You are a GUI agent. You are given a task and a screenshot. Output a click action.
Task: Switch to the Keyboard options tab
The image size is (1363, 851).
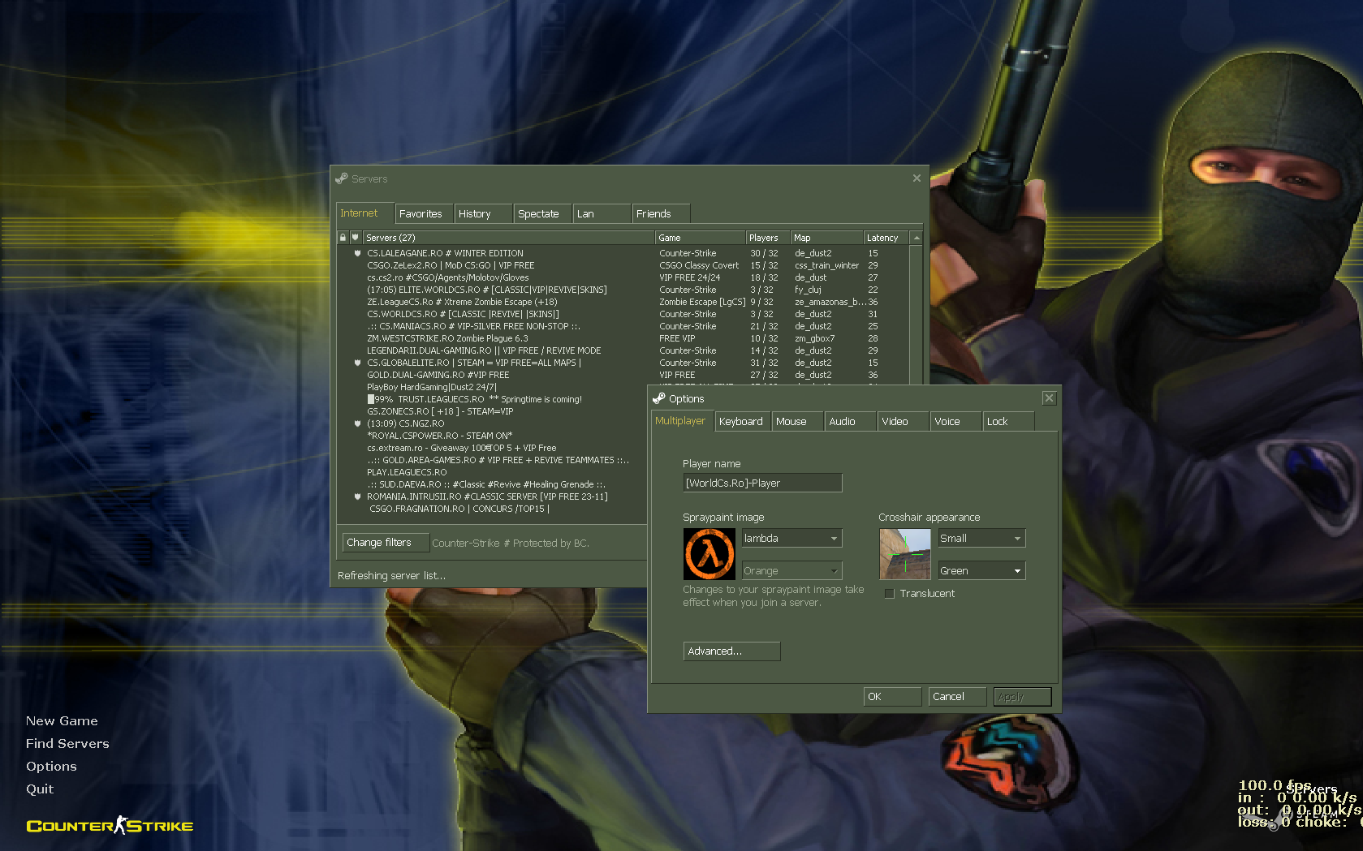pyautogui.click(x=741, y=421)
